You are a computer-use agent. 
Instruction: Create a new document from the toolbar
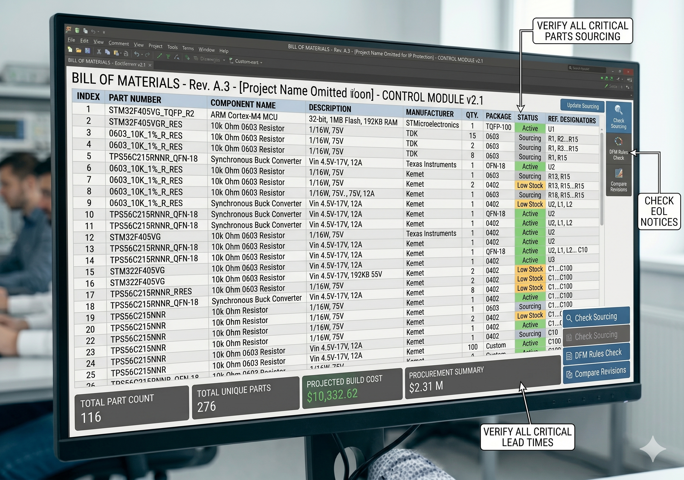(x=70, y=49)
